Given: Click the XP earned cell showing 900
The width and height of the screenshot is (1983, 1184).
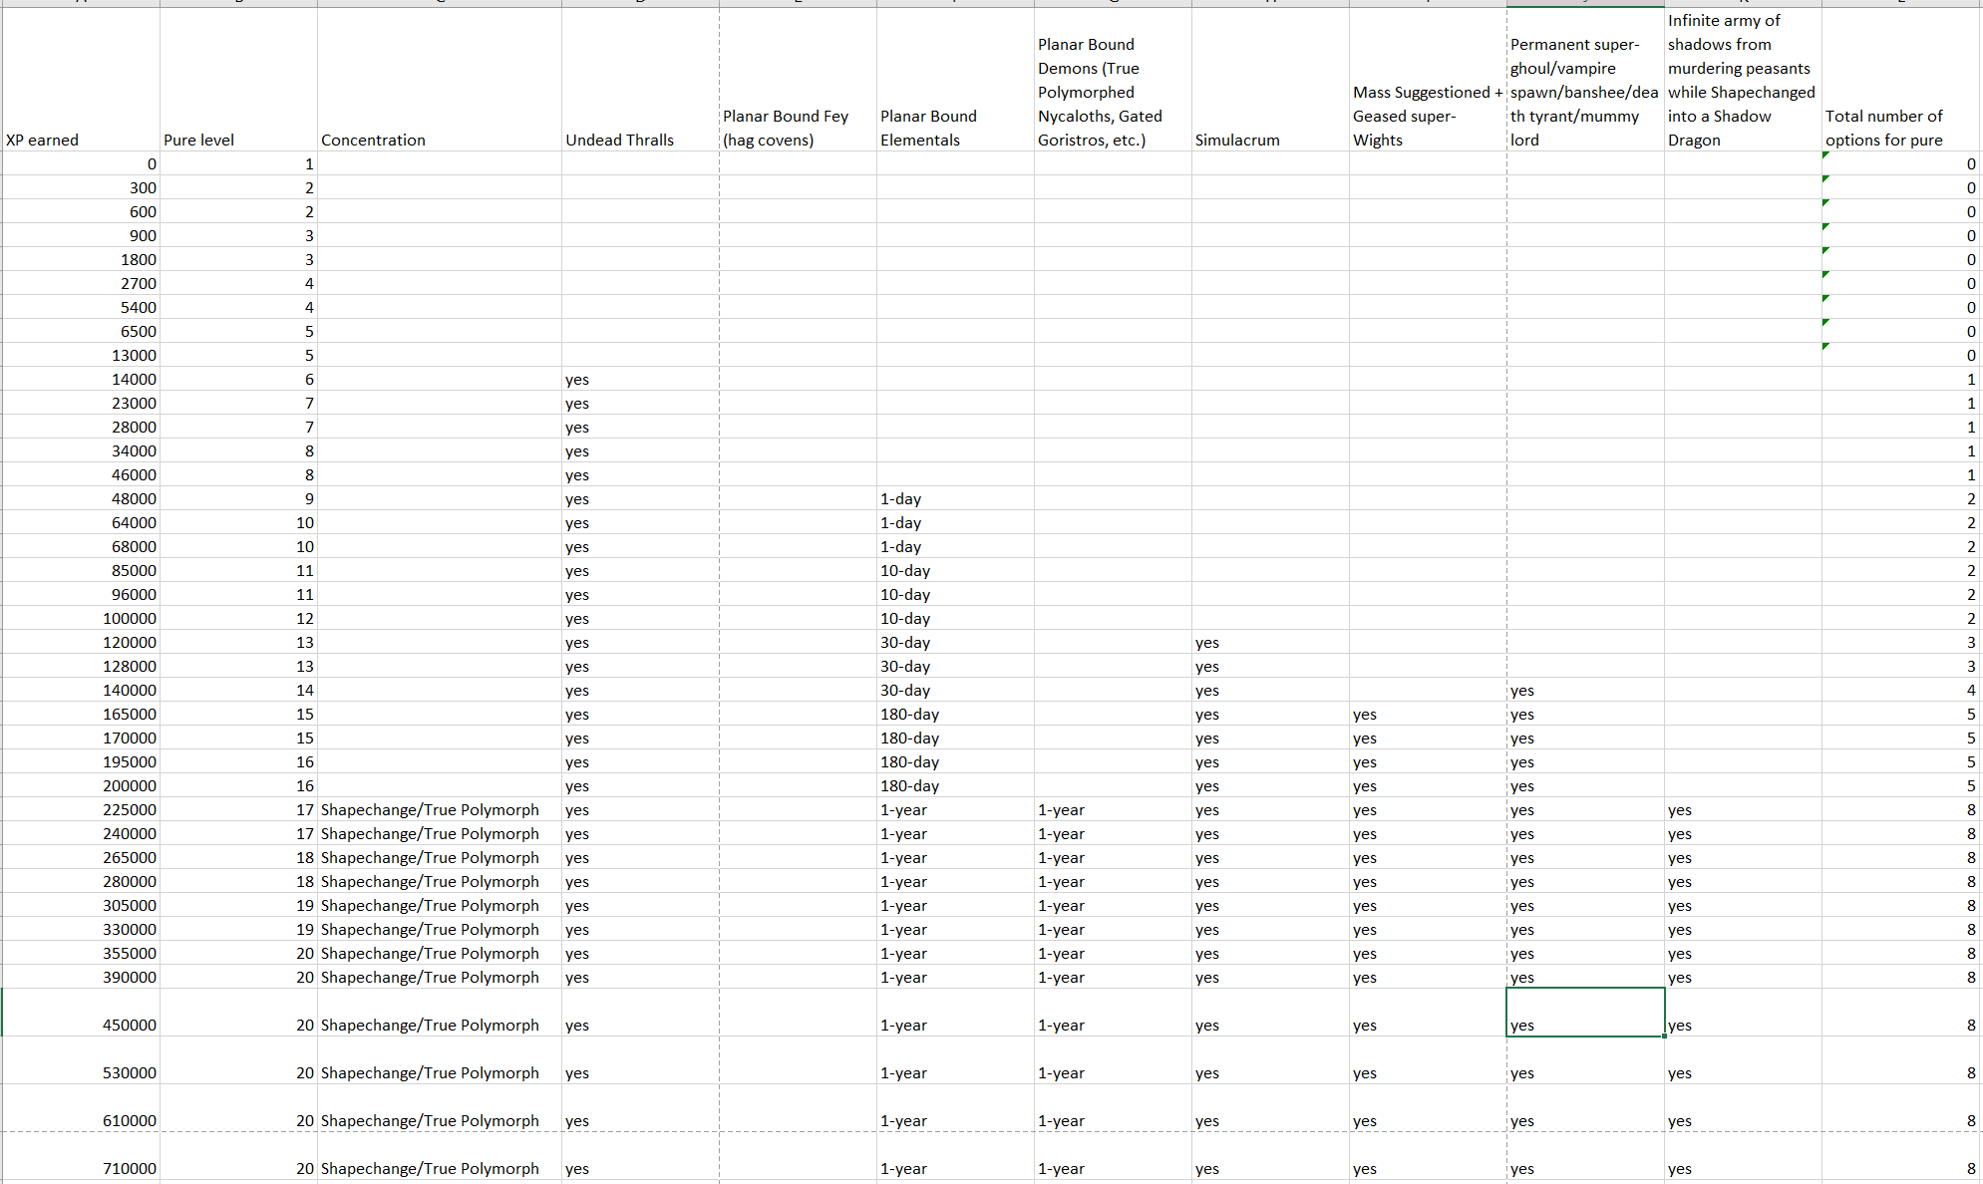Looking at the screenshot, I should pos(81,235).
